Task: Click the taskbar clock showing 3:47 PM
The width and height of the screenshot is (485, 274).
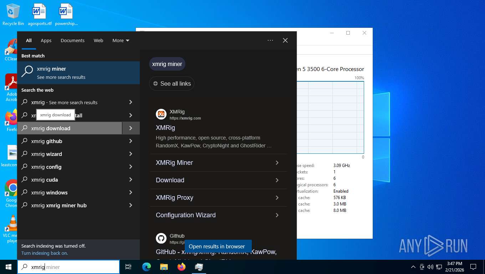Action: pyautogui.click(x=454, y=267)
